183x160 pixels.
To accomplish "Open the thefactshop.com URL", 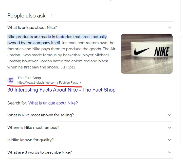I will tap(37, 83).
